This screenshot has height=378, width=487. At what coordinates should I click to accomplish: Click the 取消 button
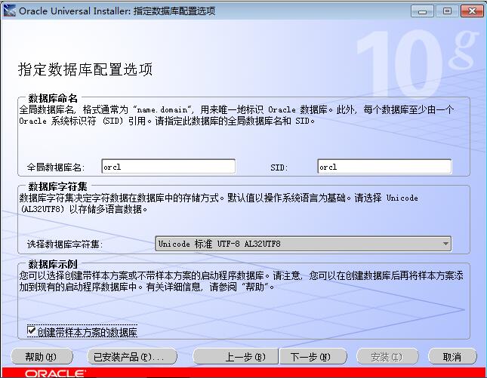[x=452, y=356]
